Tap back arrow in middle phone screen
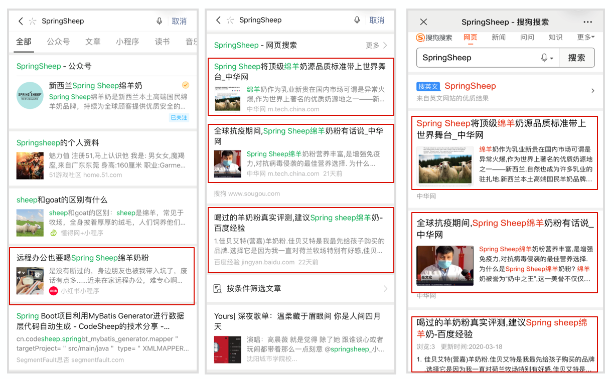This screenshot has width=614, height=379. (218, 20)
